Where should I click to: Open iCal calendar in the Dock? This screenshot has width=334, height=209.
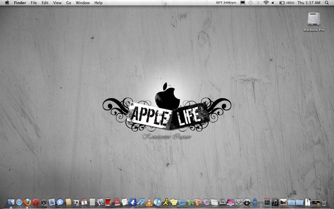pos(84,202)
